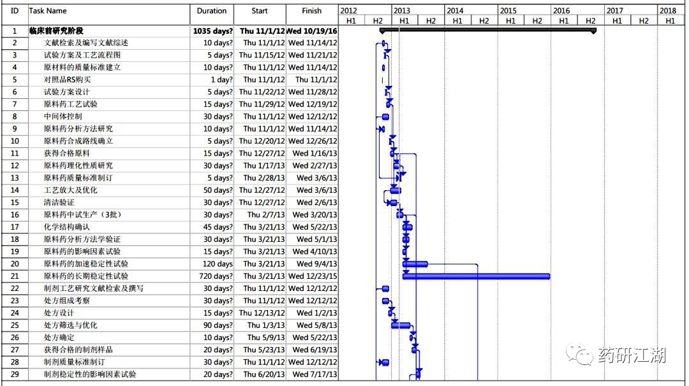Click the 120-day Gantt bar in row 20
689x386 pixels.
[415, 264]
